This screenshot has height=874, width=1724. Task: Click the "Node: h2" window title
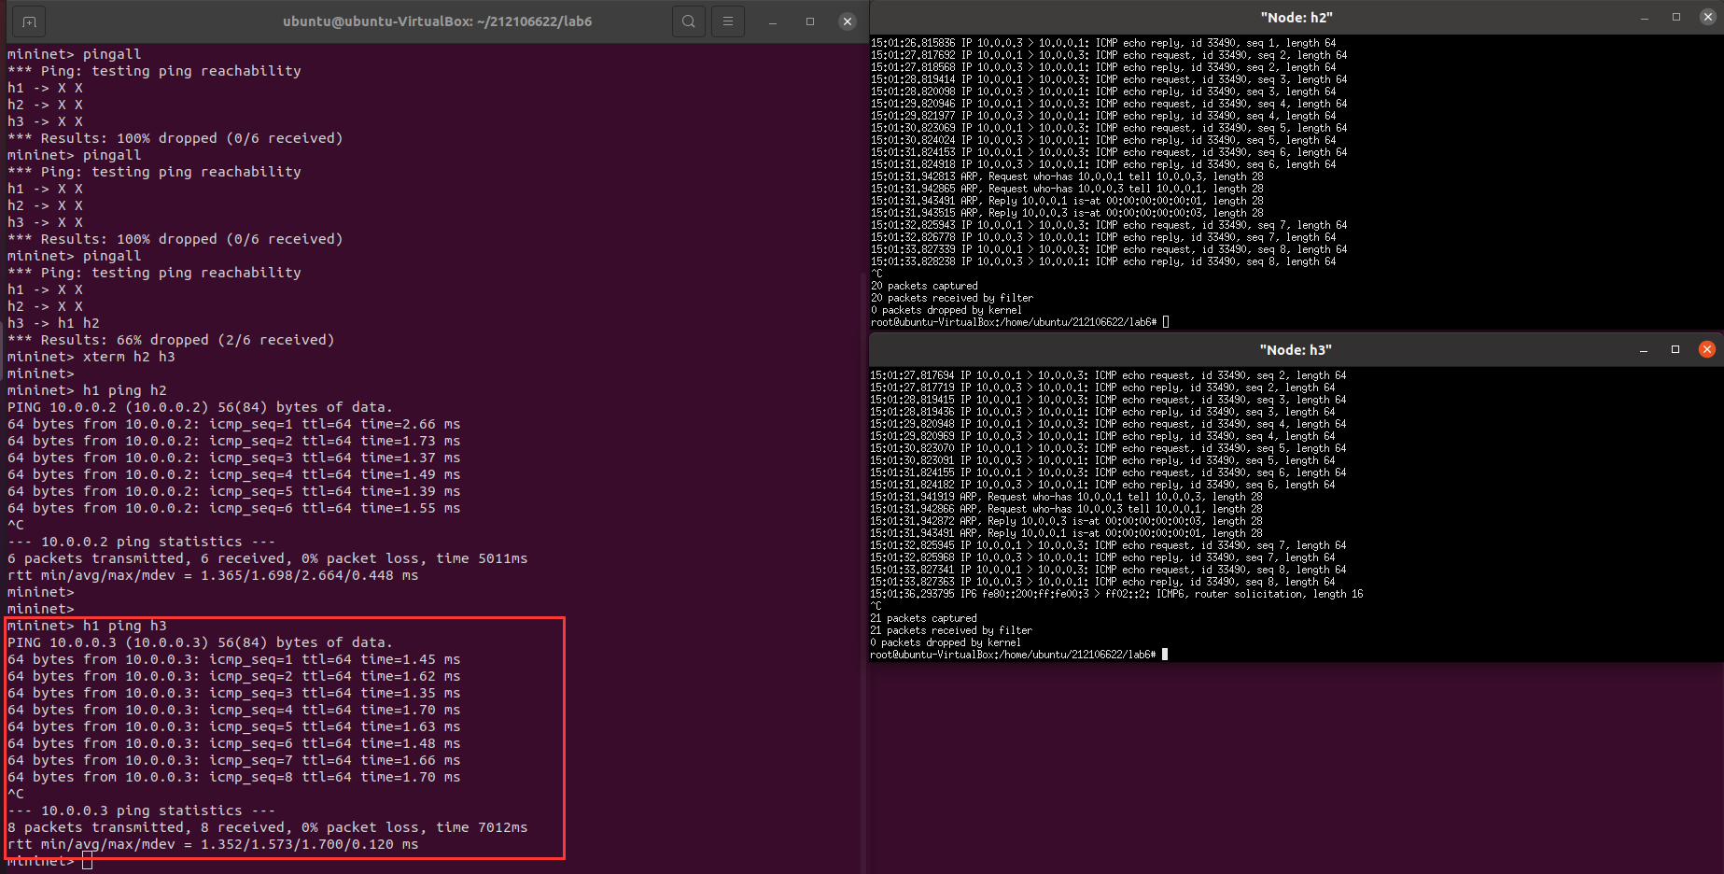(1297, 18)
